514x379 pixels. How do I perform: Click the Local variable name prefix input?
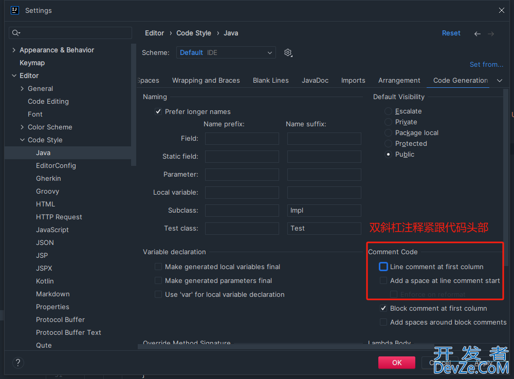point(242,193)
